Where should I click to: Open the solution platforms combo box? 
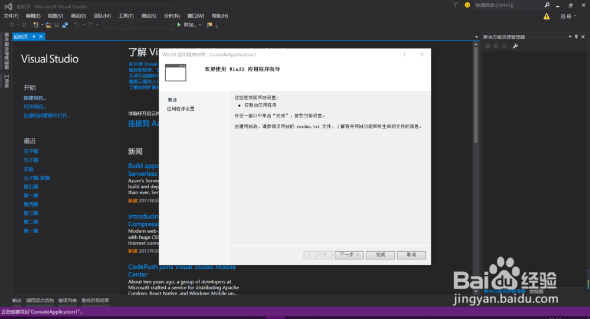[152, 25]
